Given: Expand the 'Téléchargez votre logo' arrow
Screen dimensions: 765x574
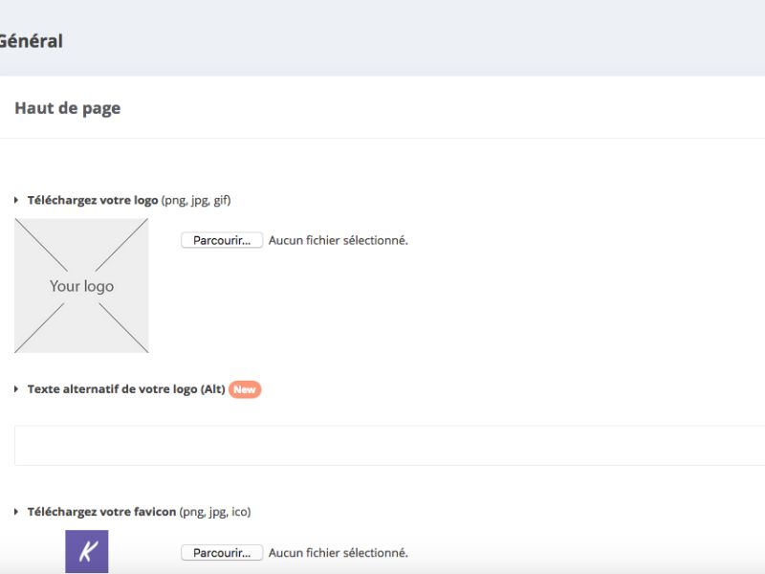Looking at the screenshot, I should coord(16,200).
